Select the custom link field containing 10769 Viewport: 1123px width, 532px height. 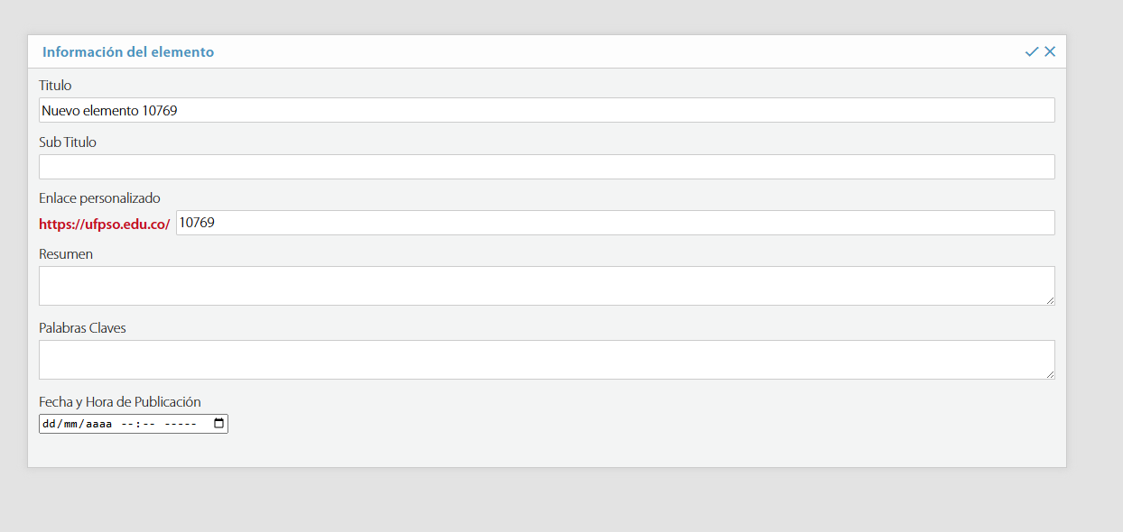(614, 223)
